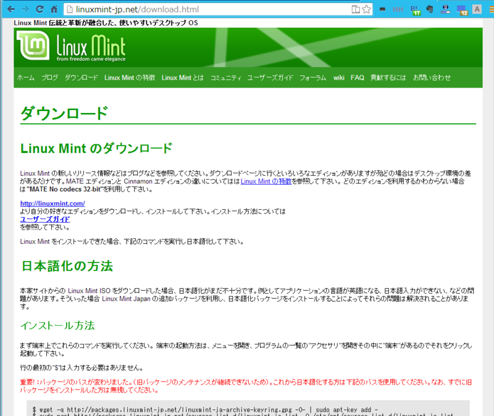Open 貢献するには navigation item
This screenshot has height=416, width=494.
pyautogui.click(x=388, y=78)
